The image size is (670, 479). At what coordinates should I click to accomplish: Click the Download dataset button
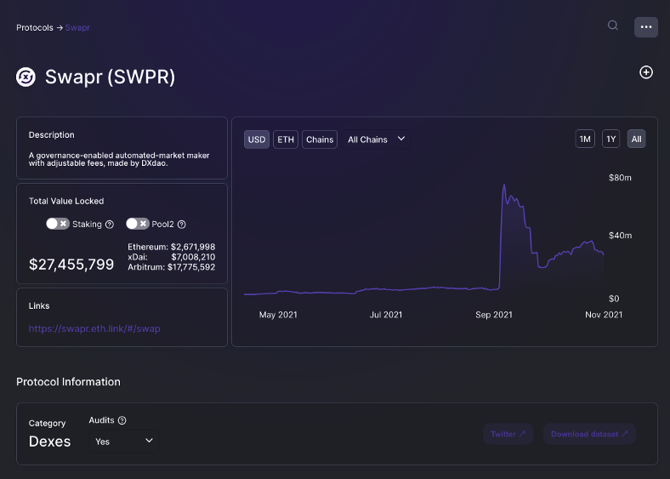(x=589, y=434)
